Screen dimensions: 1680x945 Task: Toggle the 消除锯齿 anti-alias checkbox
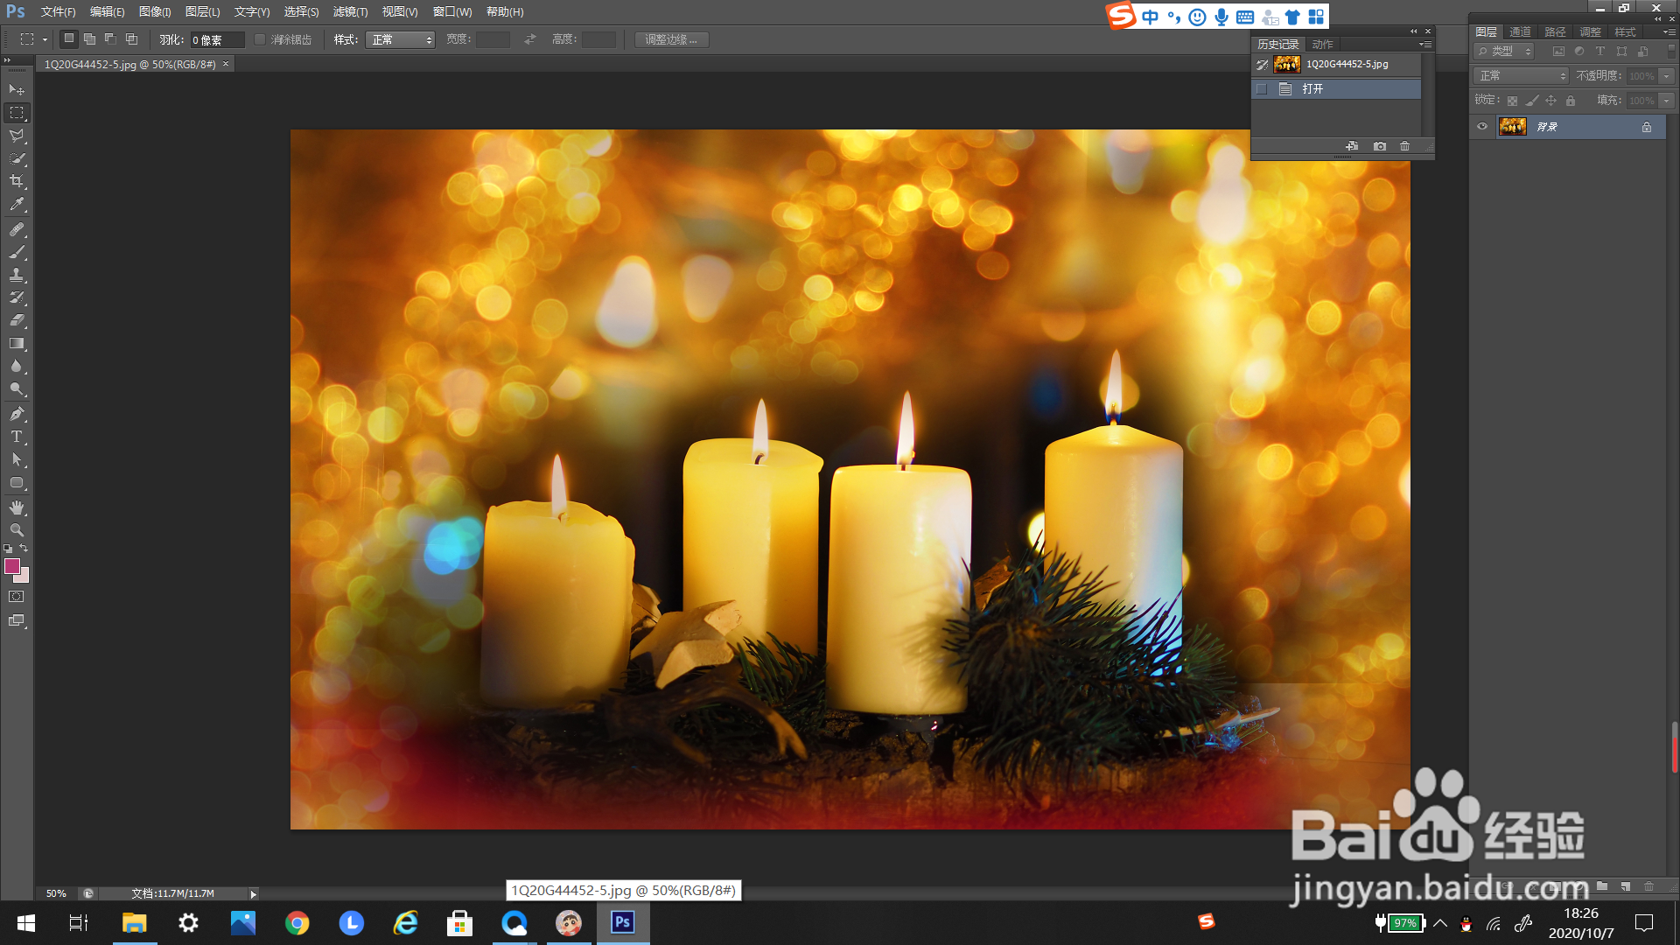point(260,39)
